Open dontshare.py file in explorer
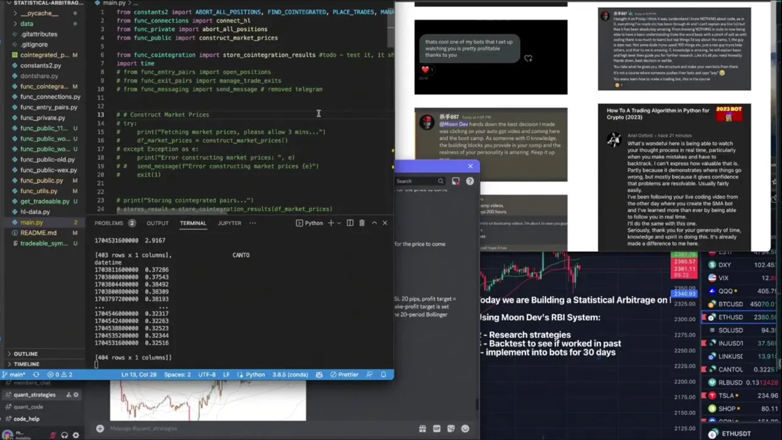 (x=39, y=76)
